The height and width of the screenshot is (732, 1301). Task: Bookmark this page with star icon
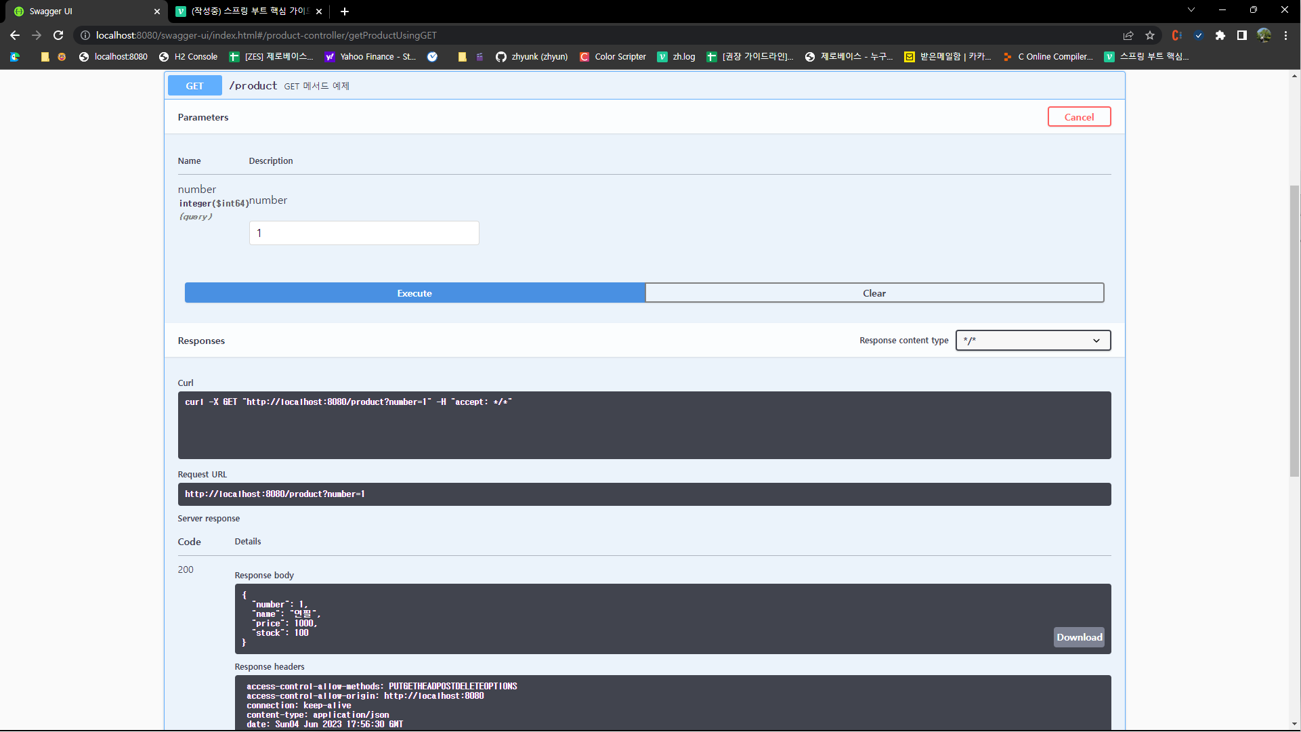(1150, 35)
